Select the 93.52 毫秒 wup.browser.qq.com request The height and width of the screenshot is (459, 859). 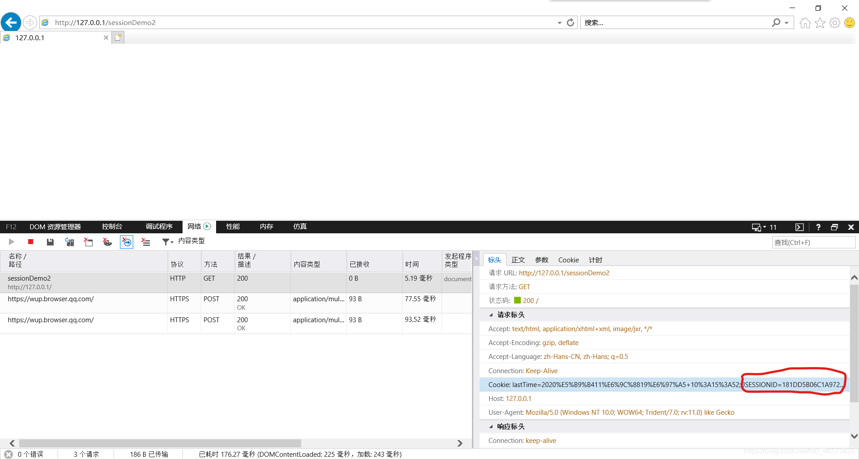coord(236,324)
